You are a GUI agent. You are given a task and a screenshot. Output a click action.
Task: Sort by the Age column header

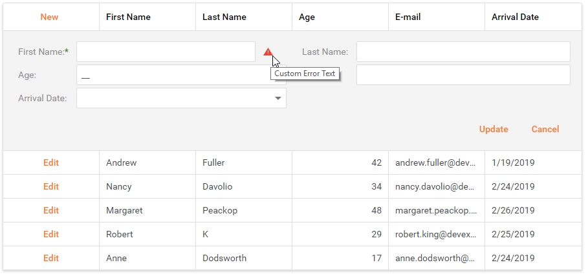coord(340,17)
